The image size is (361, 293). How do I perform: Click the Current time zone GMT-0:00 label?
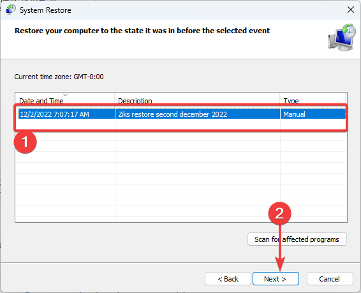click(x=59, y=77)
